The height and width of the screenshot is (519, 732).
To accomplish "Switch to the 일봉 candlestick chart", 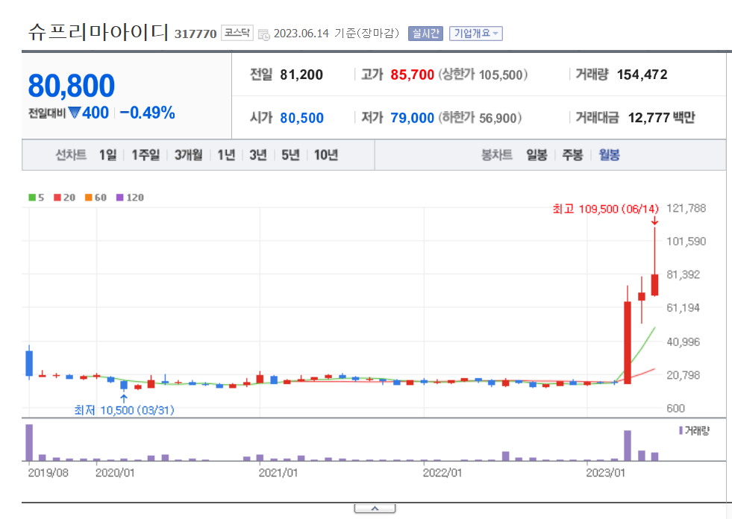I will [x=537, y=155].
